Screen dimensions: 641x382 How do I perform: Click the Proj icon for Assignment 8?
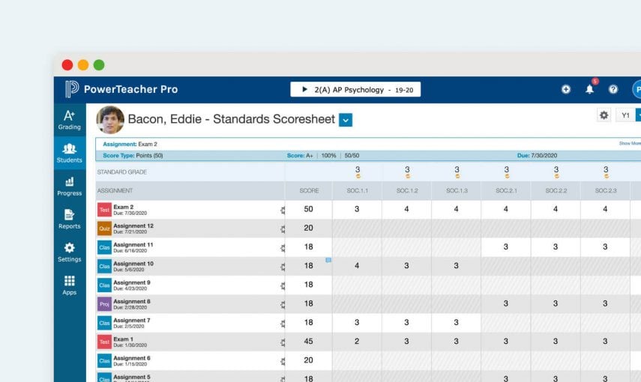pos(105,304)
